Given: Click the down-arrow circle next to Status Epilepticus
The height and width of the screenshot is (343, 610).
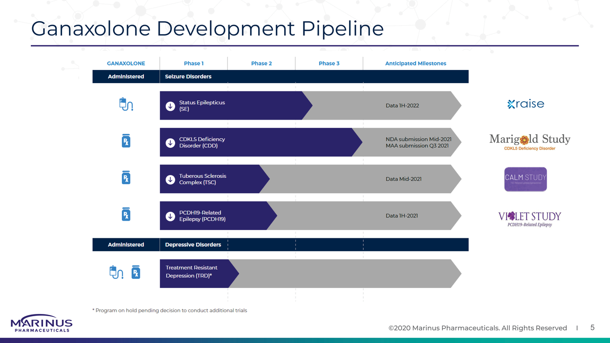Looking at the screenshot, I should click(170, 106).
